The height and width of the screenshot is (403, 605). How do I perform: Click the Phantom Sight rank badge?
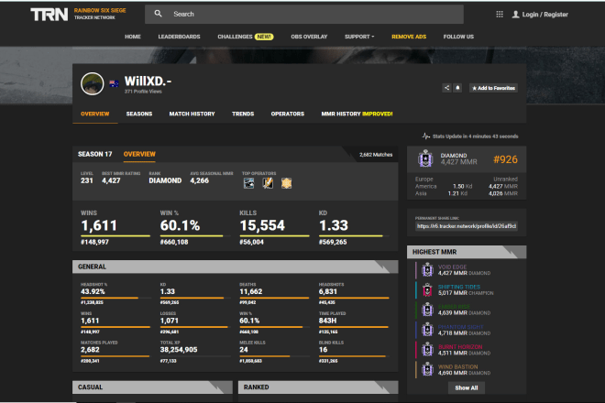click(x=427, y=330)
